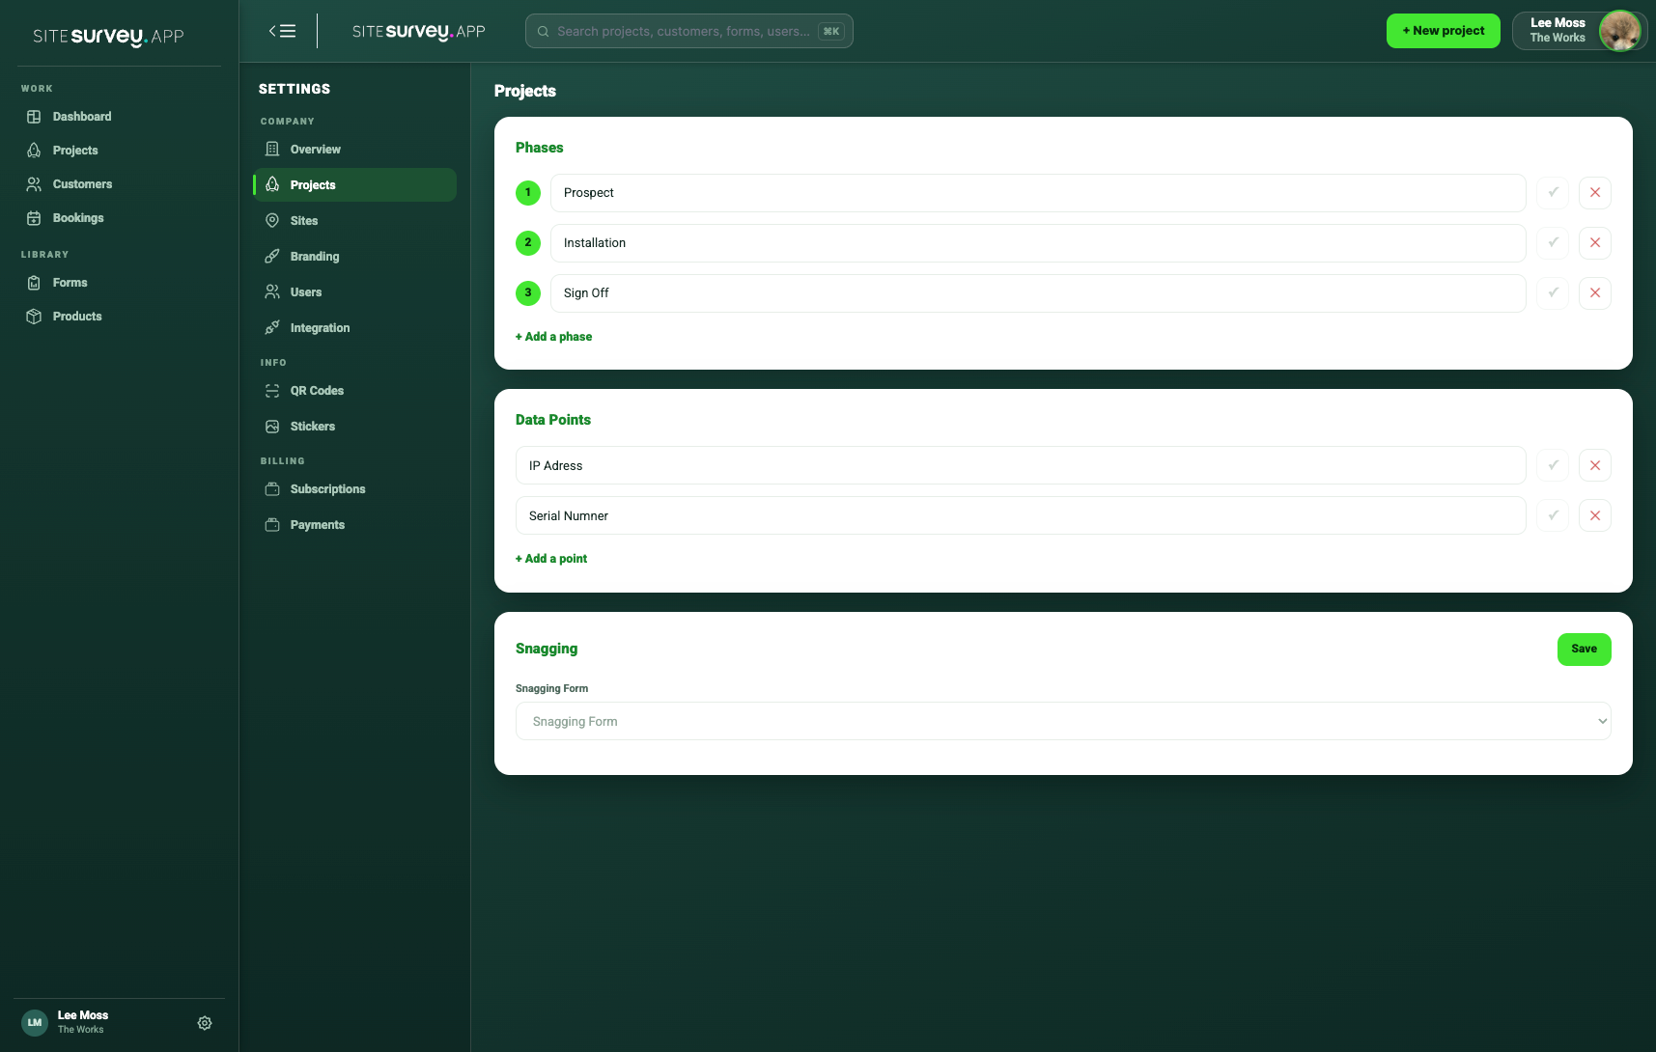Click the Sites location pin icon

(272, 221)
